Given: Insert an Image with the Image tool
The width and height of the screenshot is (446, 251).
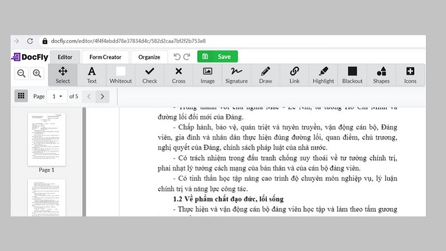Looking at the screenshot, I should pos(207,75).
